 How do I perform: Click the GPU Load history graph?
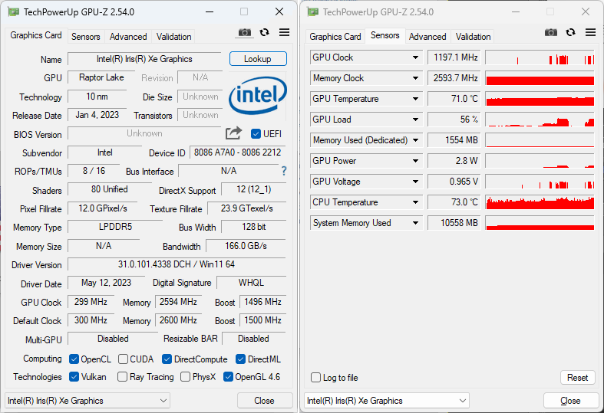[540, 120]
